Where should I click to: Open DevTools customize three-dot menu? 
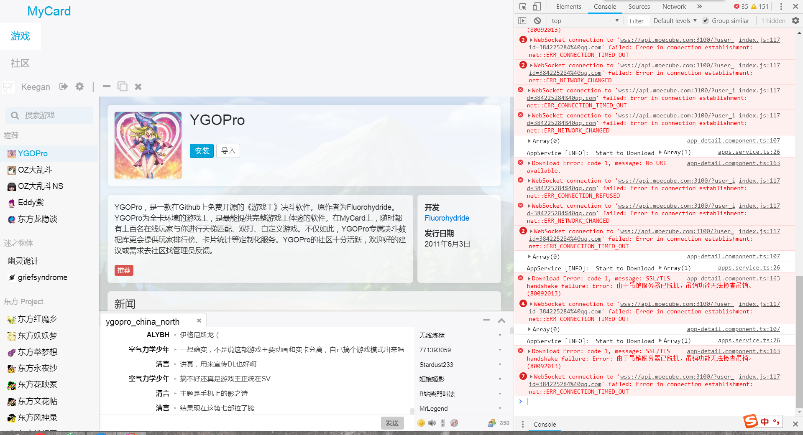click(781, 7)
